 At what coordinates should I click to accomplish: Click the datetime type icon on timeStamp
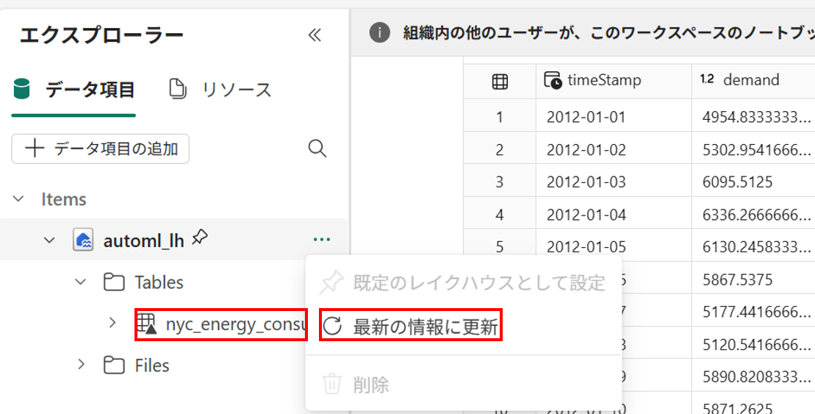(x=553, y=80)
